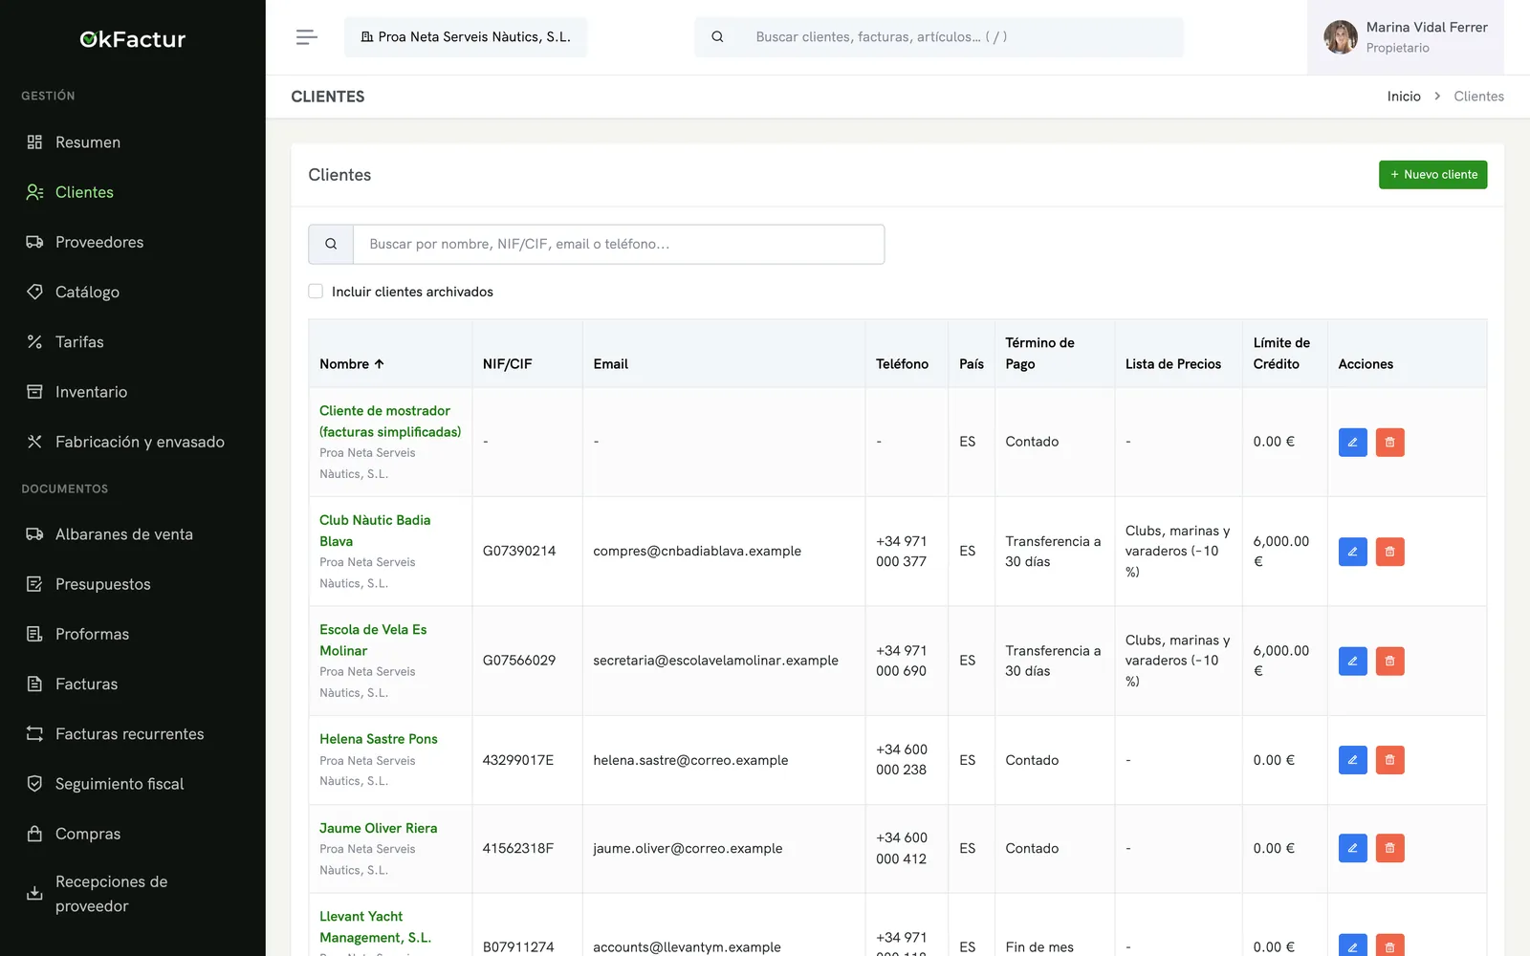Viewport: 1530px width, 956px height.
Task: Focus the global search field in the header
Action: pos(961,37)
